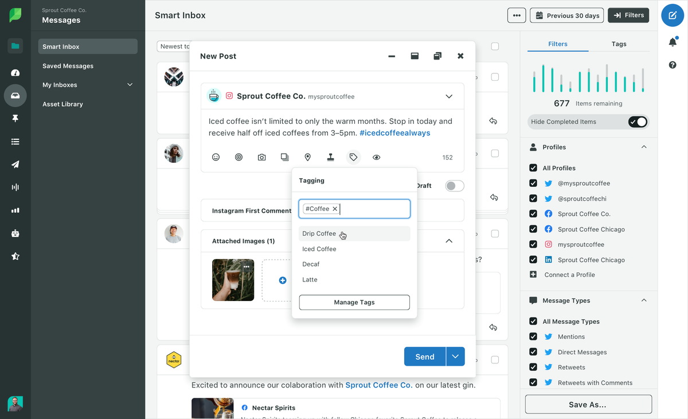Click the Save As... button
Viewport: 688px width, 419px height.
tap(588, 404)
